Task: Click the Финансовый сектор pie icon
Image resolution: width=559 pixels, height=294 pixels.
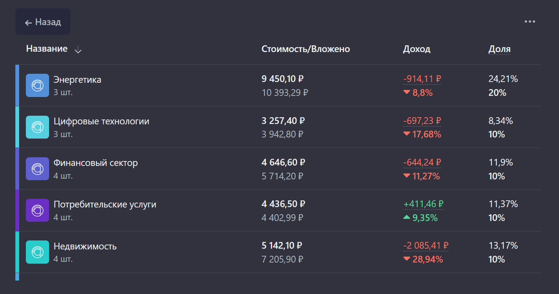Action: pyautogui.click(x=37, y=168)
